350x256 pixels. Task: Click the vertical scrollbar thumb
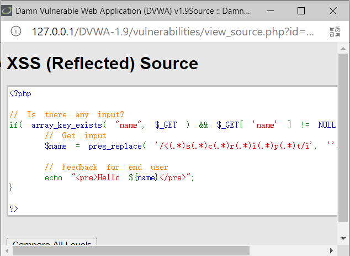[343, 138]
